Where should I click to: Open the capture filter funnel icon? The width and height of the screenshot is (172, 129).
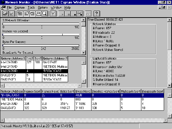(53, 14)
